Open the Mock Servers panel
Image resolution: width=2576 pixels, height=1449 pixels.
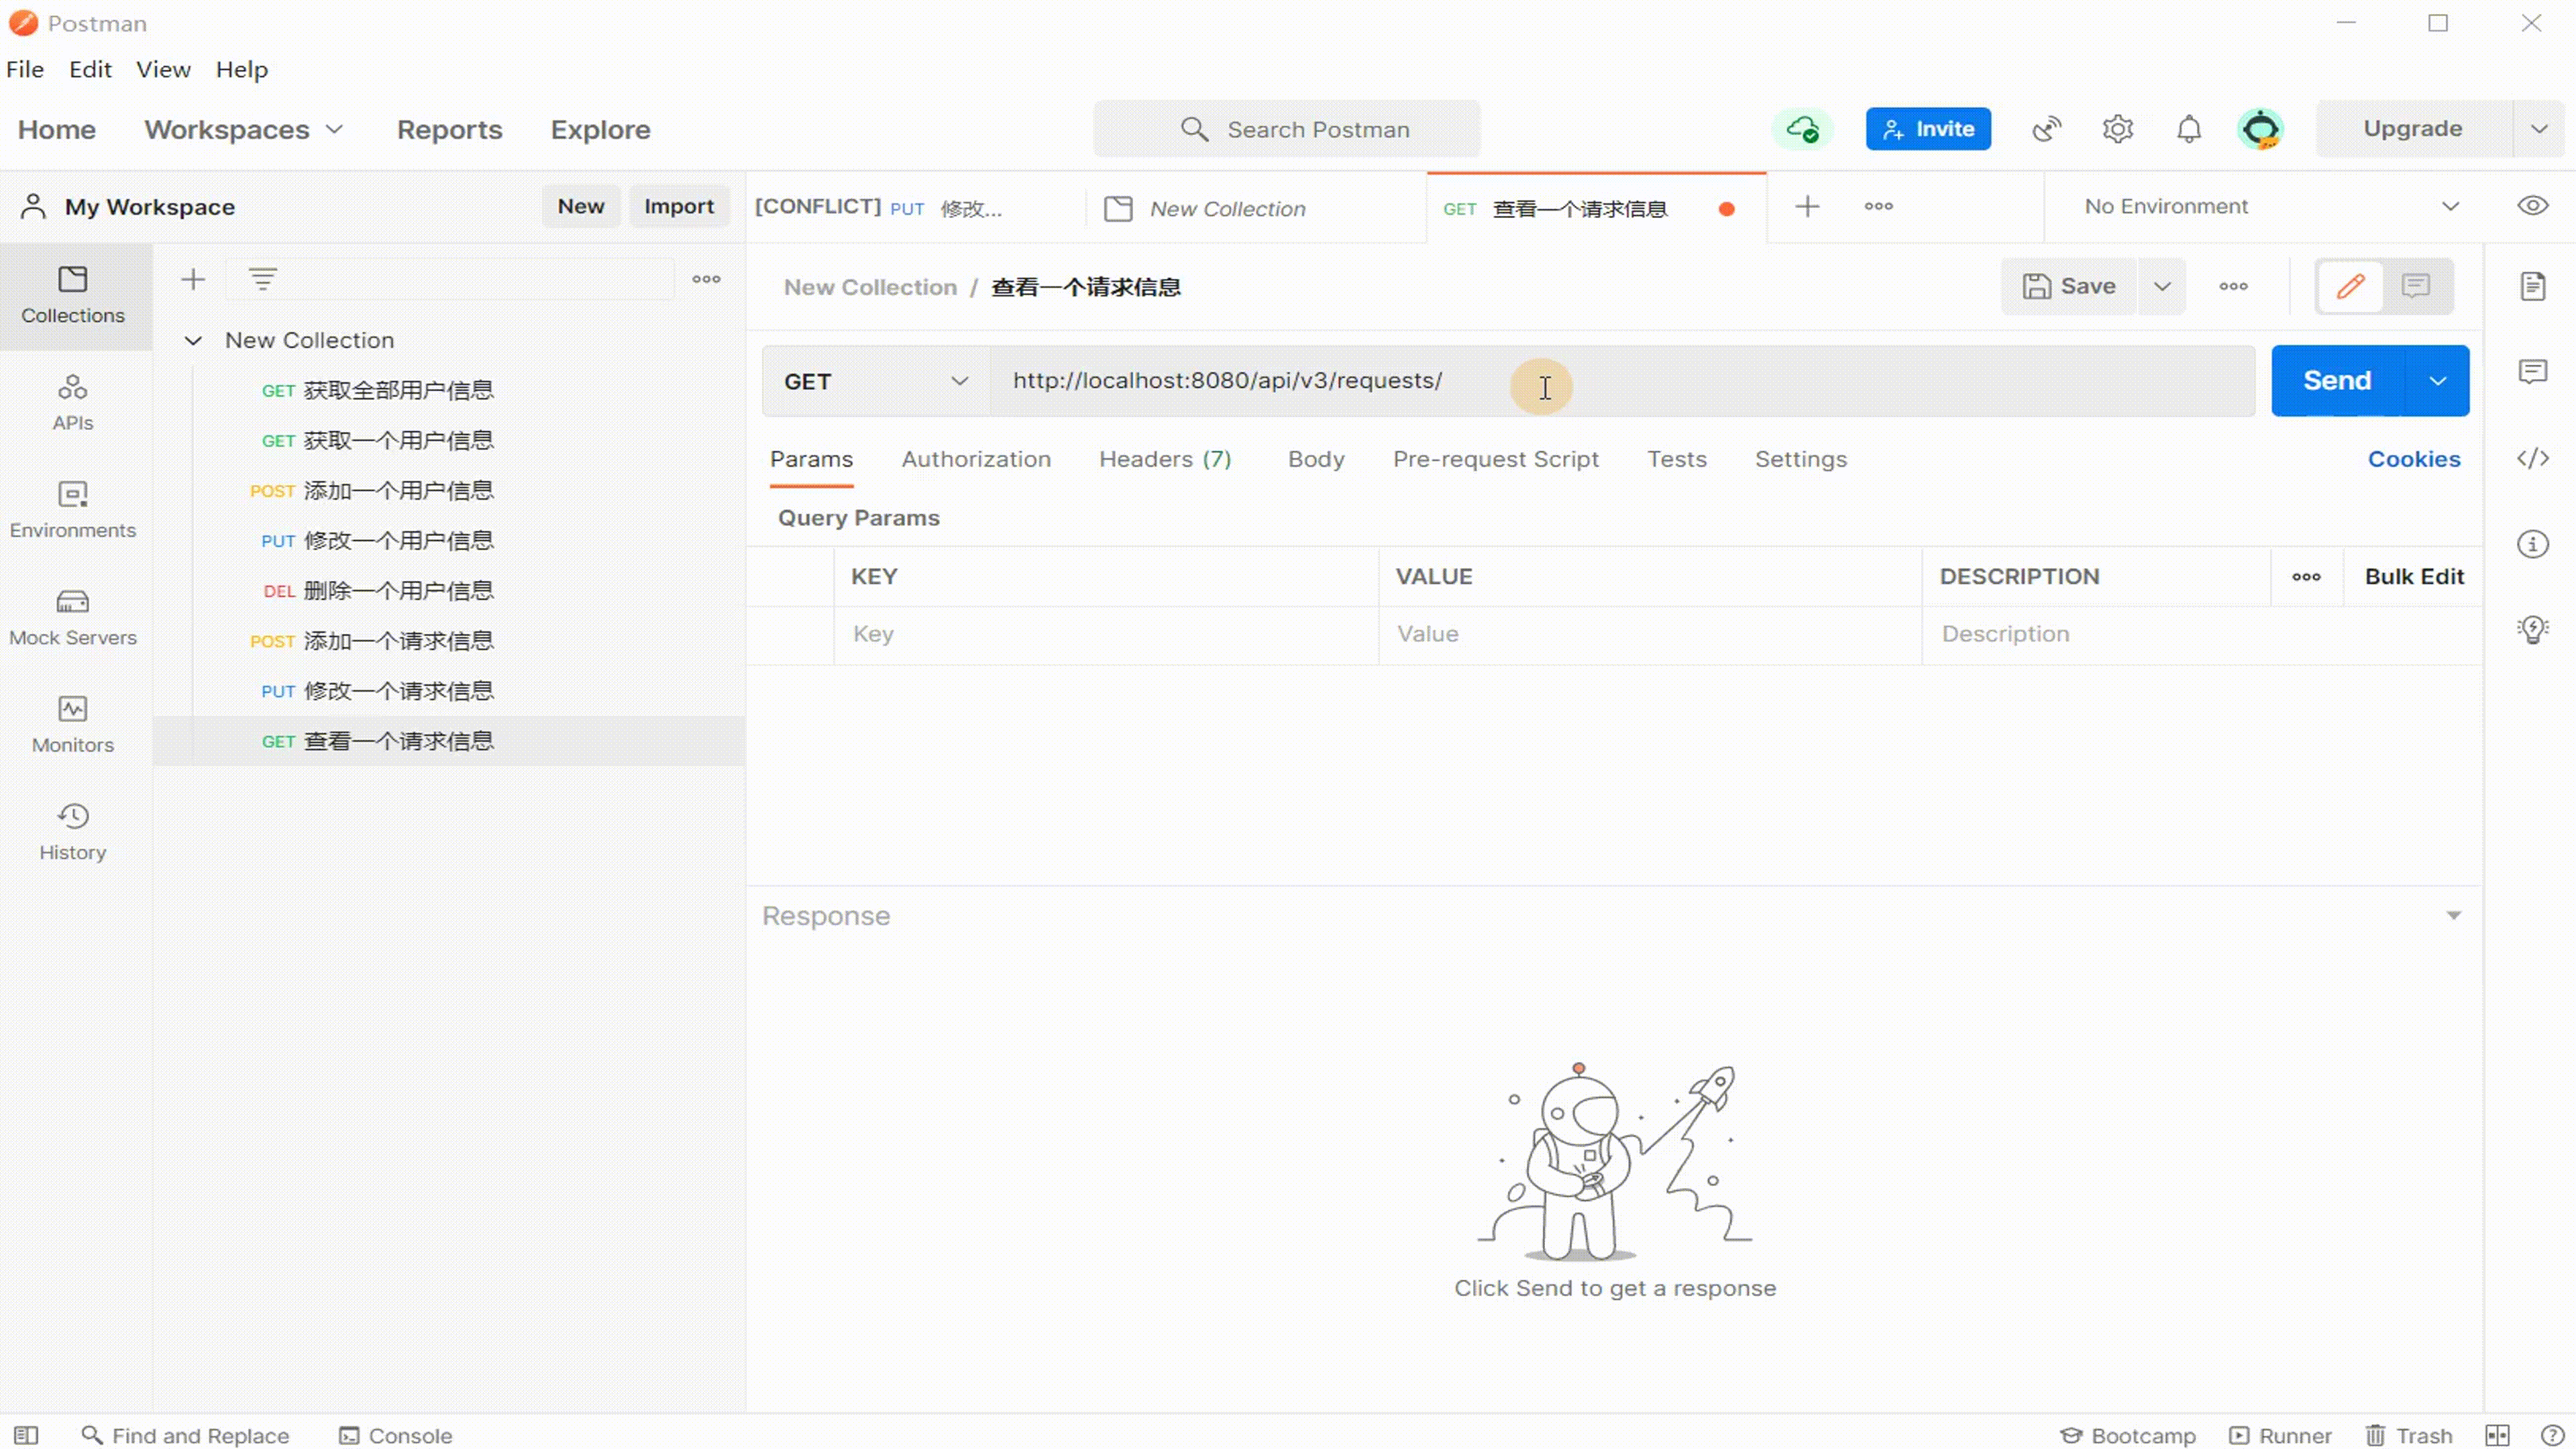[x=73, y=617]
